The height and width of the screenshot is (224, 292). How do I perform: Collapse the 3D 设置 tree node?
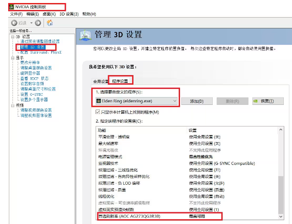pos(12,37)
